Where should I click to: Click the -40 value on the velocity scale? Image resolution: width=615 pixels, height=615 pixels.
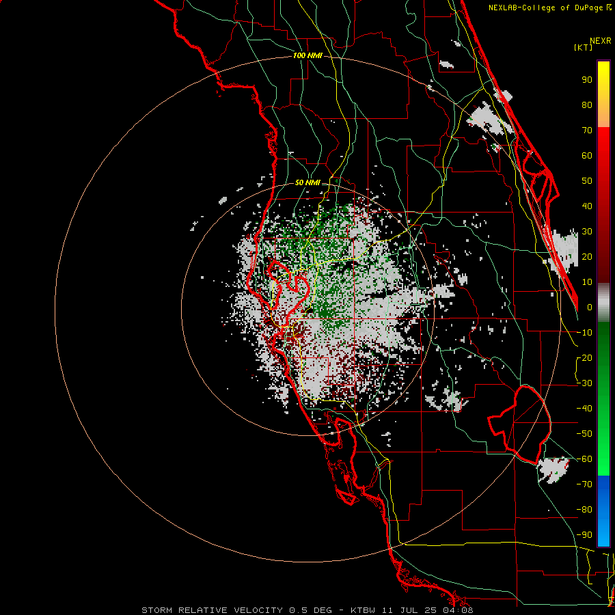584,409
